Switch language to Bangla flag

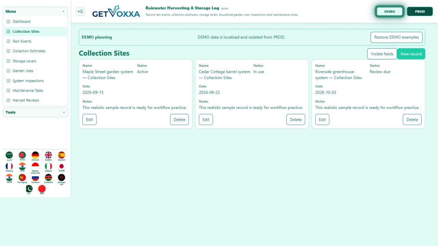tap(22, 156)
